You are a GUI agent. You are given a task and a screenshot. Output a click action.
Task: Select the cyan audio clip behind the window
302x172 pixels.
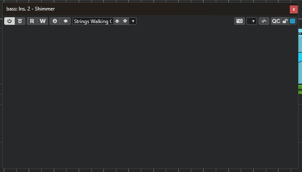click(300, 57)
